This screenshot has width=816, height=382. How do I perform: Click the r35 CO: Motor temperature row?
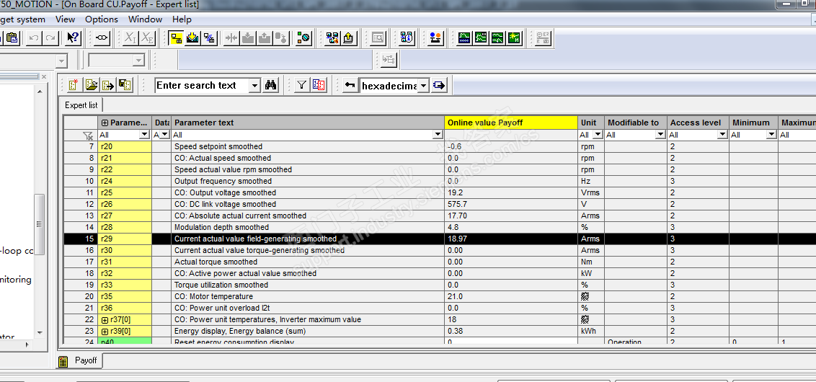pyautogui.click(x=440, y=297)
